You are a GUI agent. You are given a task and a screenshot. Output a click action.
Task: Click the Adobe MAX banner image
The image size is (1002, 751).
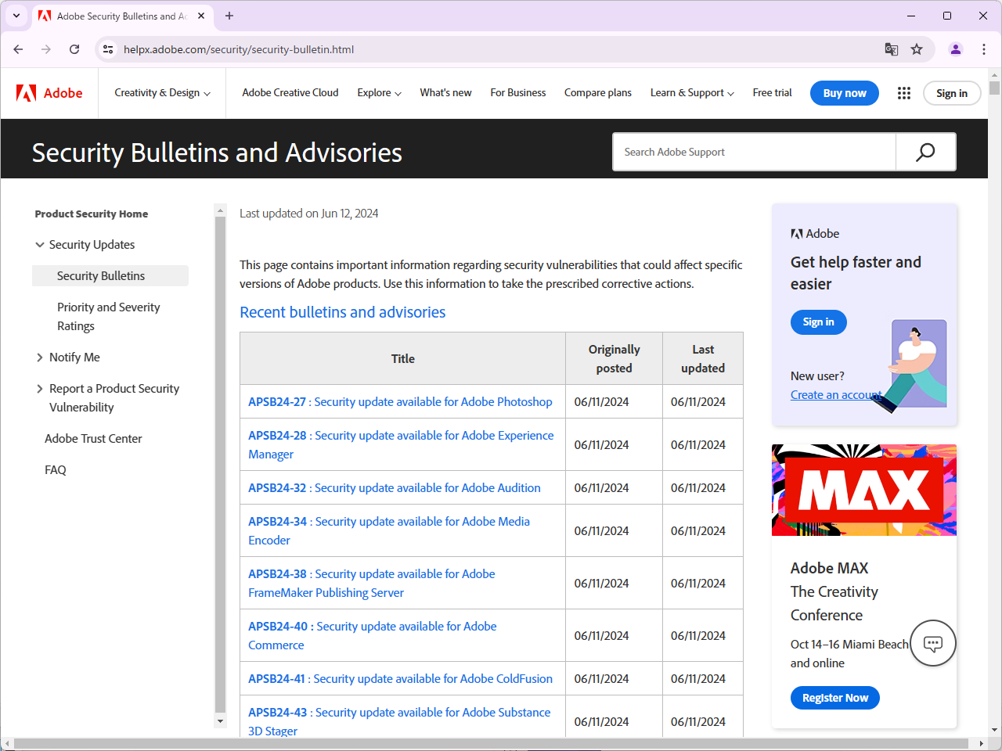pos(864,490)
